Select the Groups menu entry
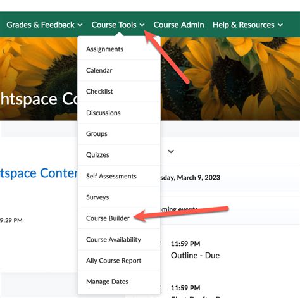The height and width of the screenshot is (298, 300). click(x=119, y=134)
